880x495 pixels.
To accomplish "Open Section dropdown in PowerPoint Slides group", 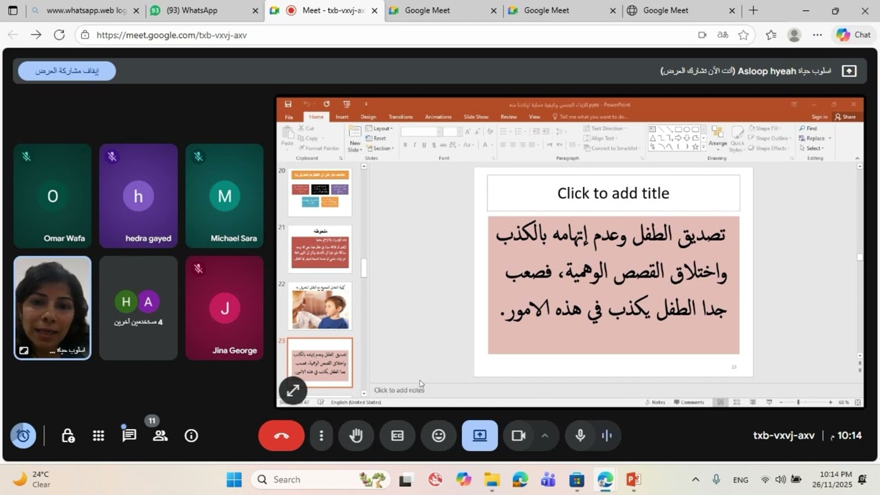I will click(x=380, y=148).
